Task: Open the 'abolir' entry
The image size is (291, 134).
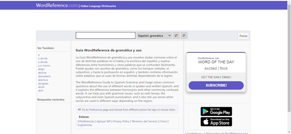Action: click(x=41, y=87)
